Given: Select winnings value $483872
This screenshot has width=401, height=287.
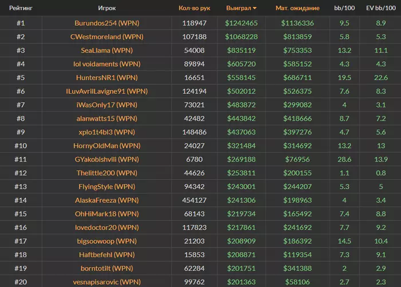Looking at the screenshot, I should click(241, 105).
